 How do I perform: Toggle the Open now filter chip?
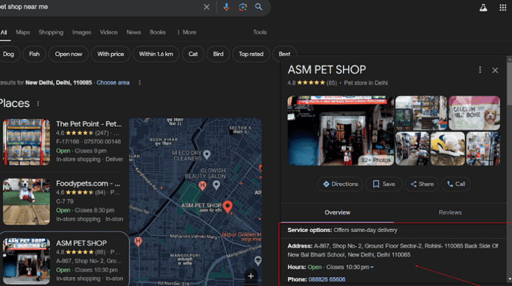click(x=68, y=54)
